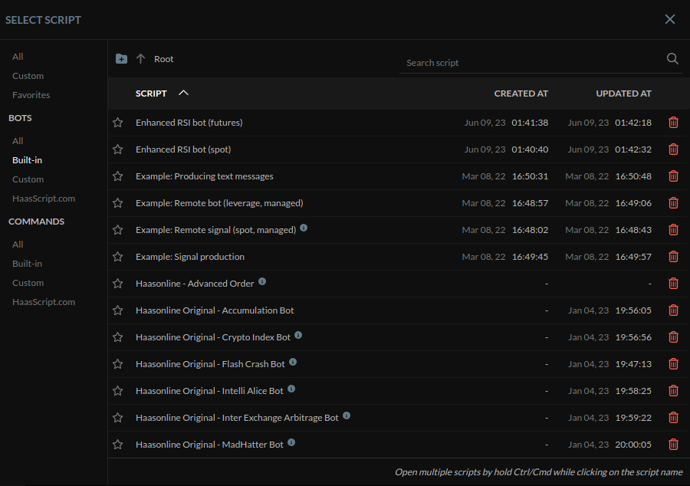This screenshot has width=690, height=486.
Task: Open the Root folder breadcrumb
Action: click(x=163, y=58)
